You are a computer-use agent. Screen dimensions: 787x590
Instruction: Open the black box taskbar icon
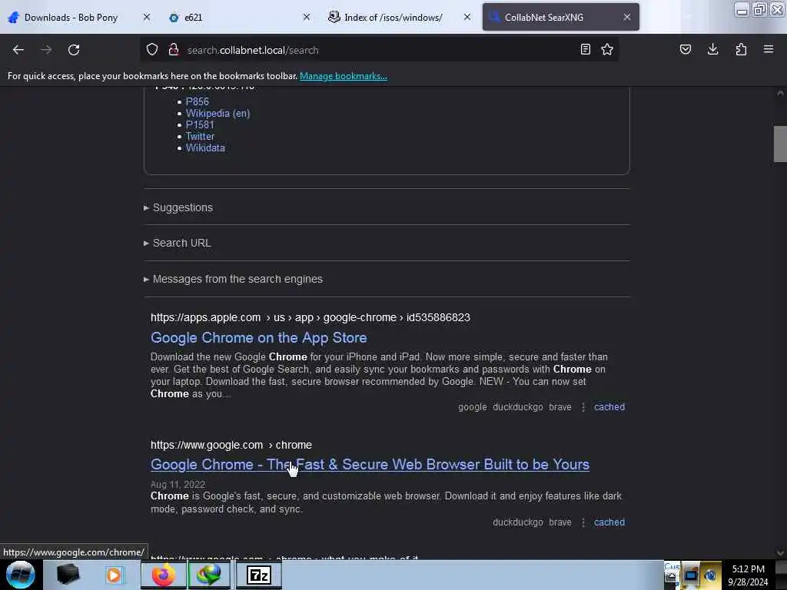pyautogui.click(x=68, y=575)
